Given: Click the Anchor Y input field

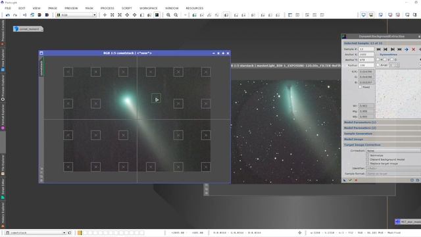Looking at the screenshot, I should (x=366, y=60).
